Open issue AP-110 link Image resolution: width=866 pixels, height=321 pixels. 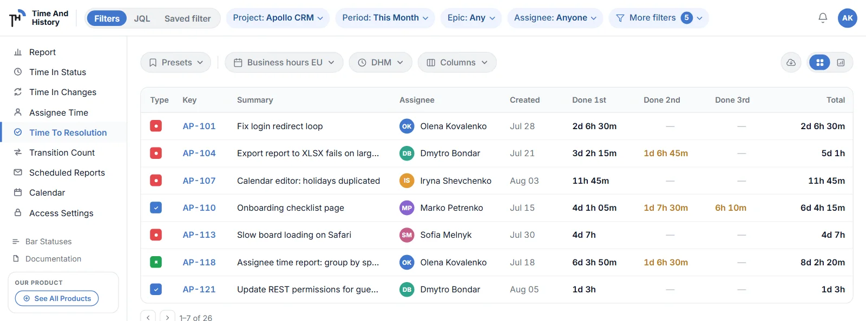tap(199, 208)
